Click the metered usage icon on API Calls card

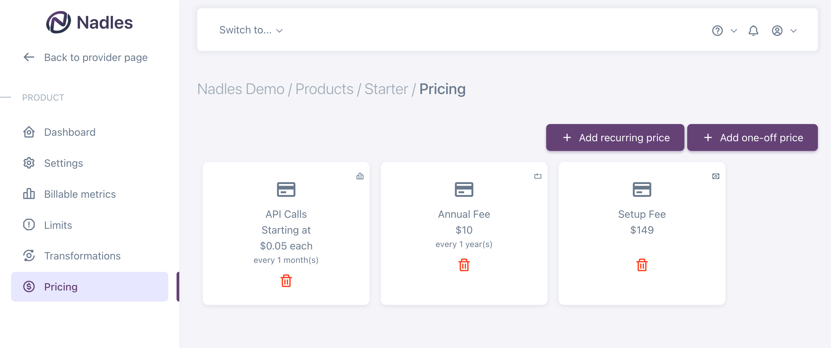click(360, 176)
